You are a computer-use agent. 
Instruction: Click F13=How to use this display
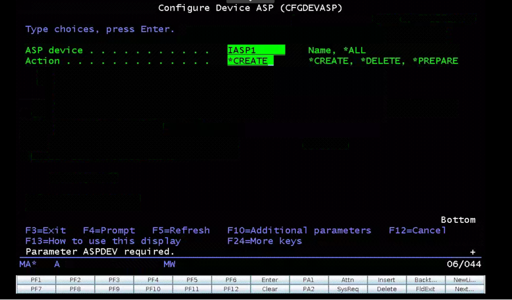(x=103, y=241)
